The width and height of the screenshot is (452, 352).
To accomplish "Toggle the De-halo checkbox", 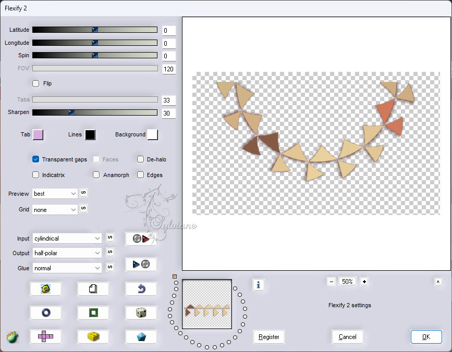I will pyautogui.click(x=140, y=159).
